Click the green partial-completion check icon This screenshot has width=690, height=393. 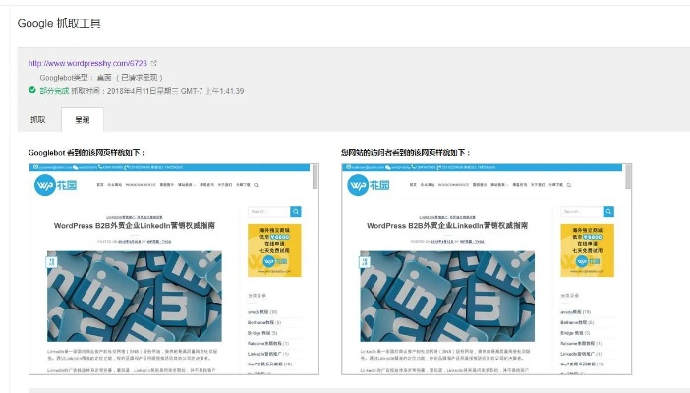[x=32, y=91]
